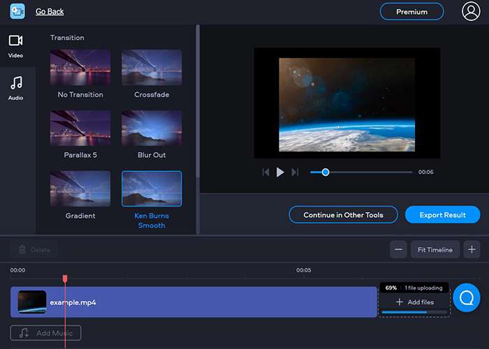Click the upload progress bar
The height and width of the screenshot is (349, 489).
point(414,312)
